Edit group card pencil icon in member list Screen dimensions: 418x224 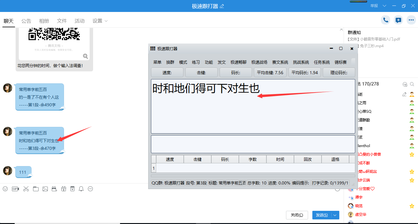(404, 94)
